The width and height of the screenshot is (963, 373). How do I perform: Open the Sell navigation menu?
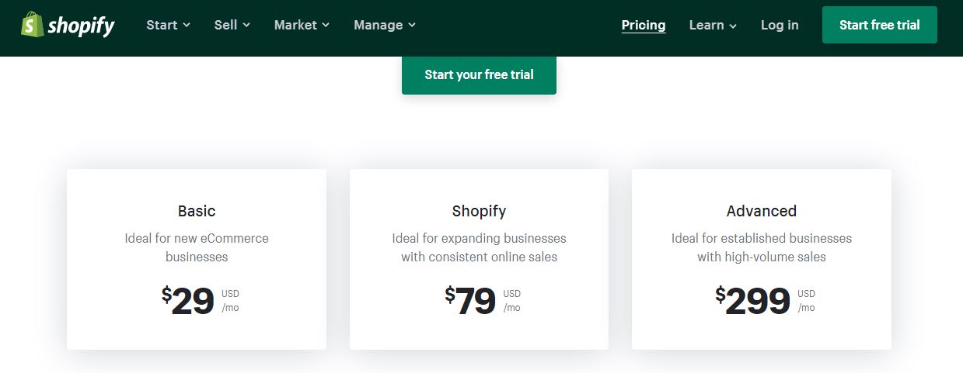point(232,25)
